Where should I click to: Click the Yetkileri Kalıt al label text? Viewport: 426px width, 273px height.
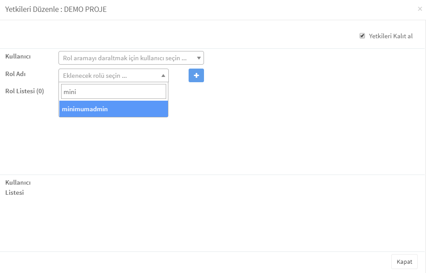[x=390, y=36]
